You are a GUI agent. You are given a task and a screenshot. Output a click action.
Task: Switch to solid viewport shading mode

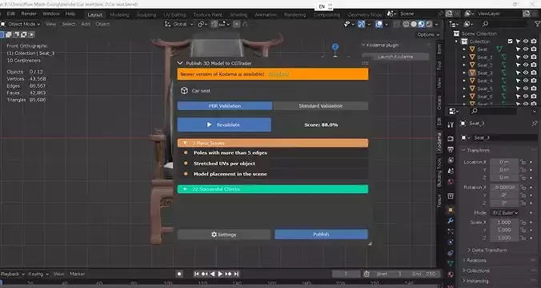pyautogui.click(x=414, y=24)
